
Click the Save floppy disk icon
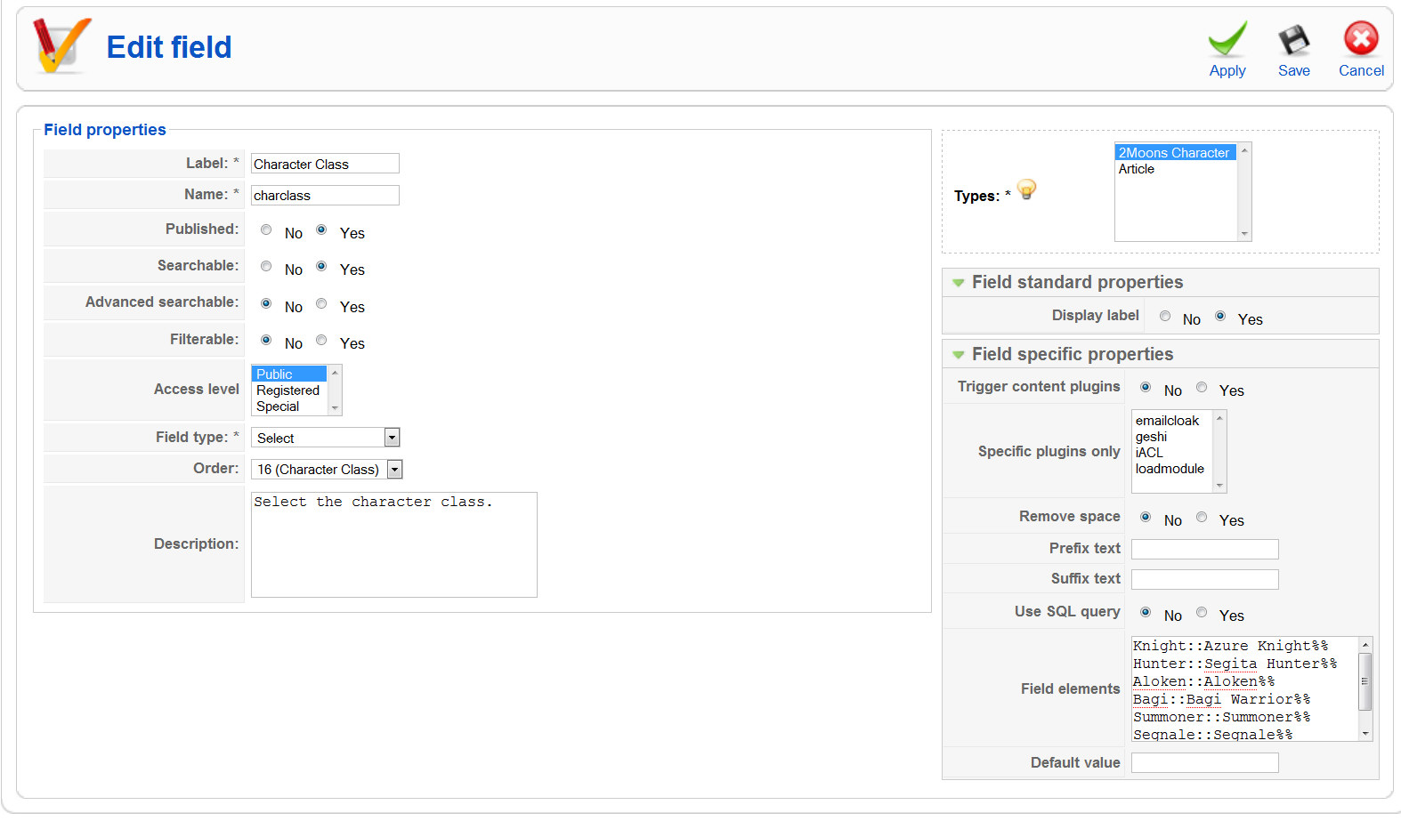pos(1293,40)
